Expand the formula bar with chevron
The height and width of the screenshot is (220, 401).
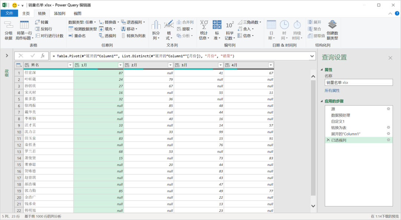[x=312, y=56]
